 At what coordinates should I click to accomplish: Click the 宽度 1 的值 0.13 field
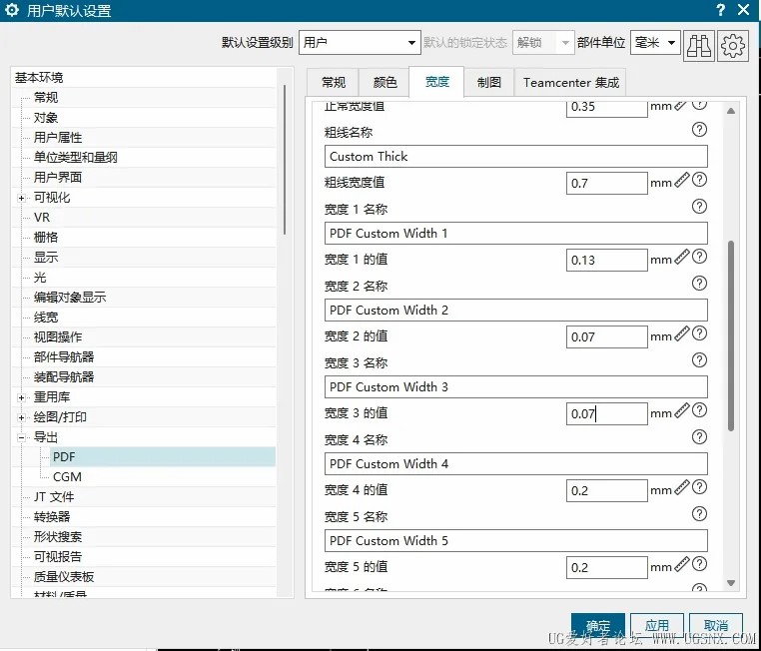606,260
